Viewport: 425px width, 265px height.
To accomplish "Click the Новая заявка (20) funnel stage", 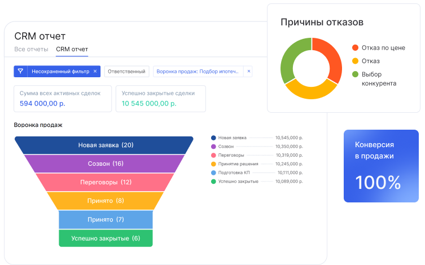I will [x=106, y=145].
